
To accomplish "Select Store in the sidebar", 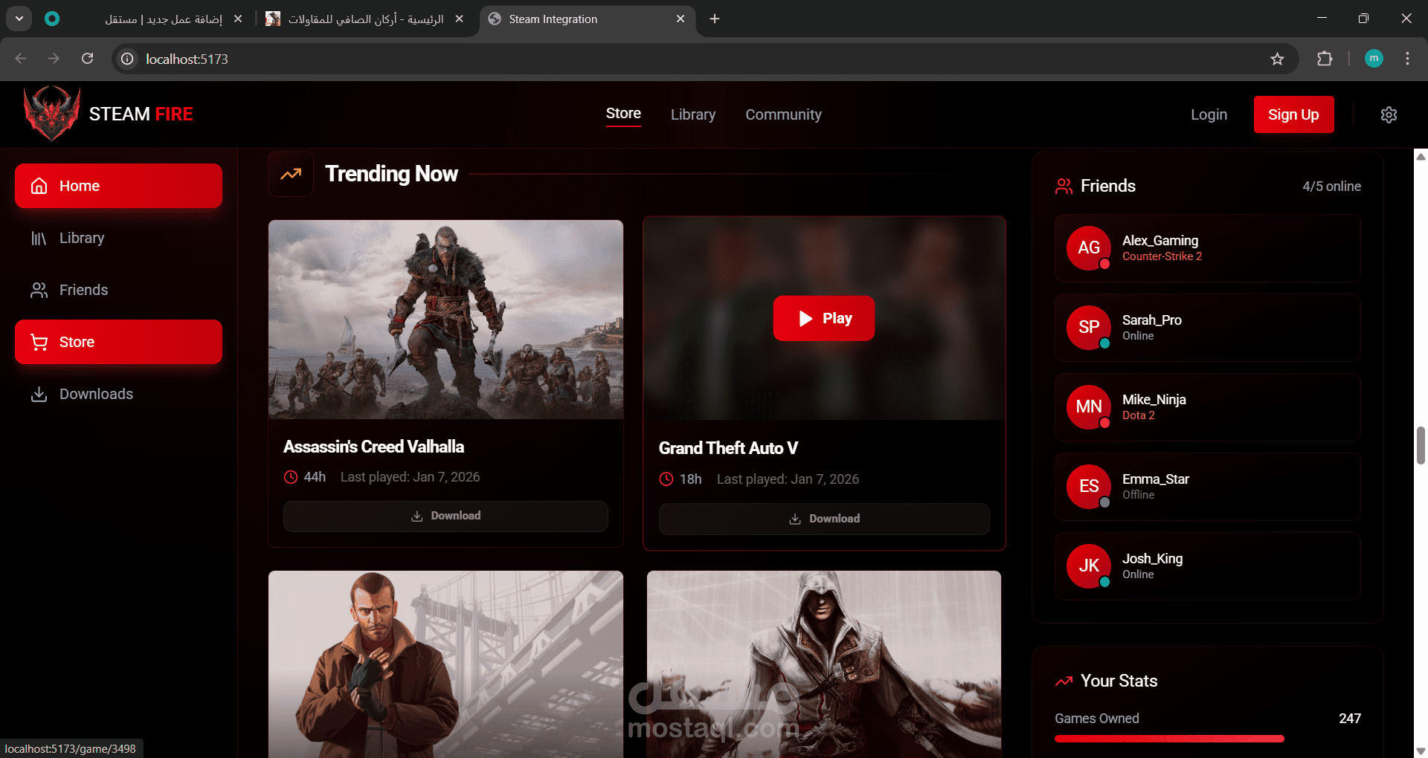I will click(118, 342).
